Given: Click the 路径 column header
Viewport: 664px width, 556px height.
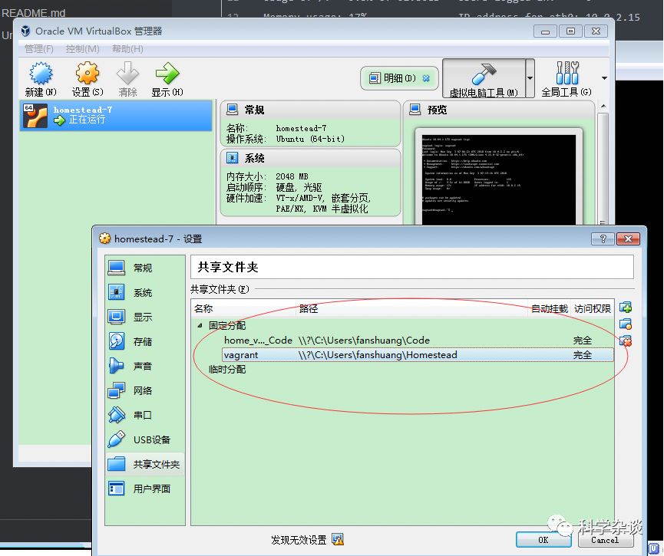Looking at the screenshot, I should [411, 309].
